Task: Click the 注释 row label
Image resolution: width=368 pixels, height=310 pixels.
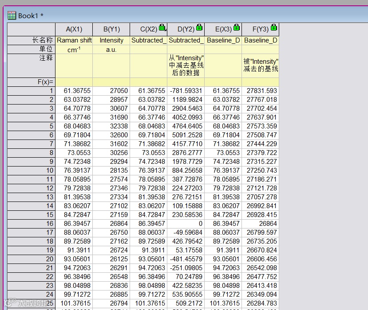Action: [x=31, y=66]
